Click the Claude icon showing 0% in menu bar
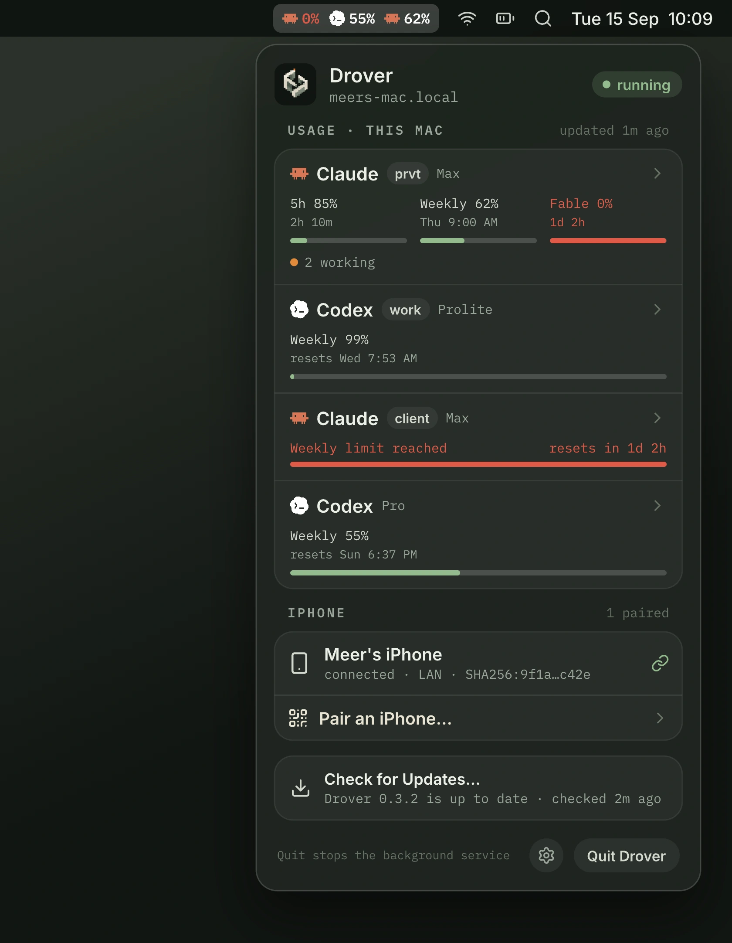The image size is (732, 943). pos(290,18)
